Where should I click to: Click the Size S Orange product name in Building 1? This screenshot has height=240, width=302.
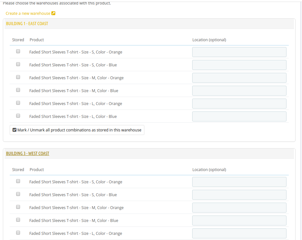click(x=76, y=52)
